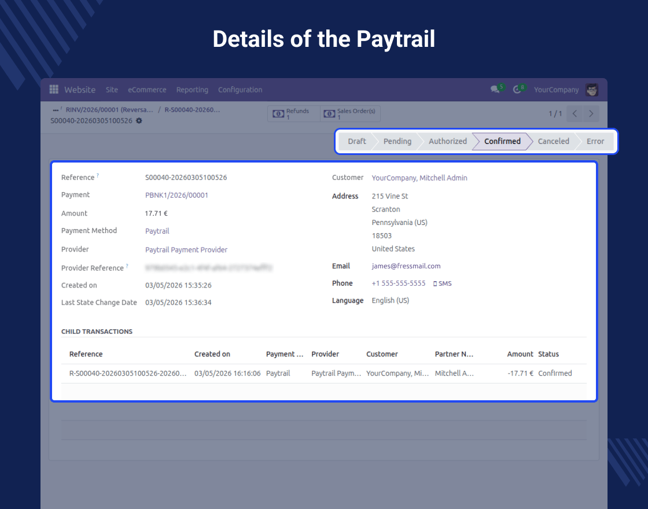Go to the next record arrow
Image resolution: width=648 pixels, height=509 pixels.
click(591, 113)
